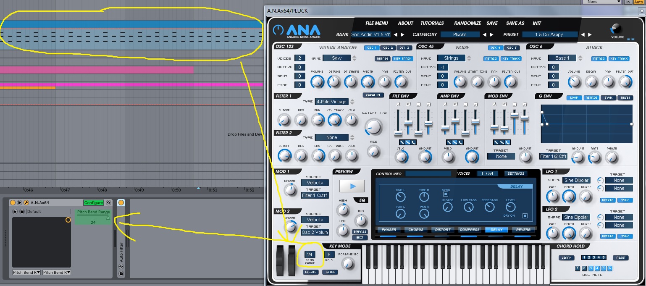
Task: Toggle the Delay Dry On checkbox
Action: point(525,216)
